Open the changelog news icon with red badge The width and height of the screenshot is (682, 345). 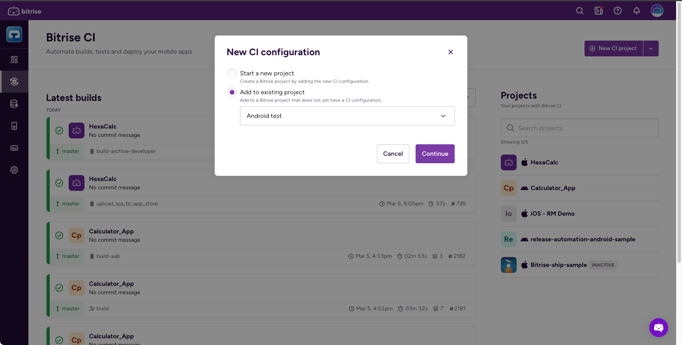click(x=598, y=11)
